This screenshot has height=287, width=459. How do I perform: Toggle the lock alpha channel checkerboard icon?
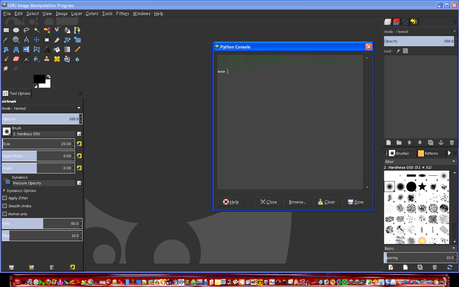(405, 51)
